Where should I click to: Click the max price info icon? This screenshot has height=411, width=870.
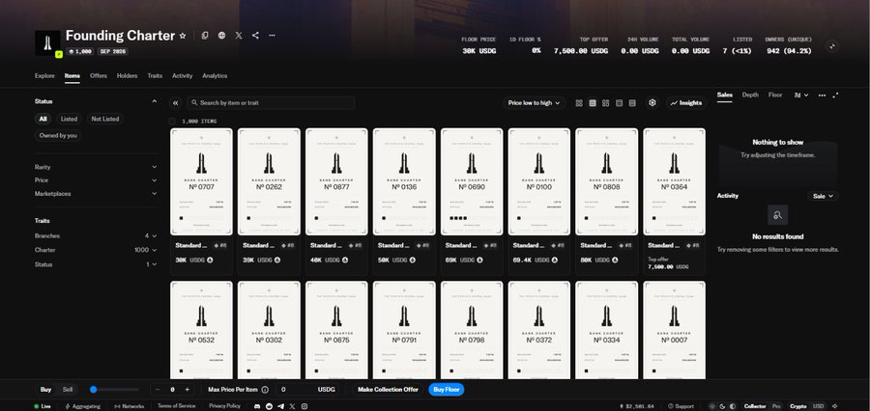tap(265, 390)
